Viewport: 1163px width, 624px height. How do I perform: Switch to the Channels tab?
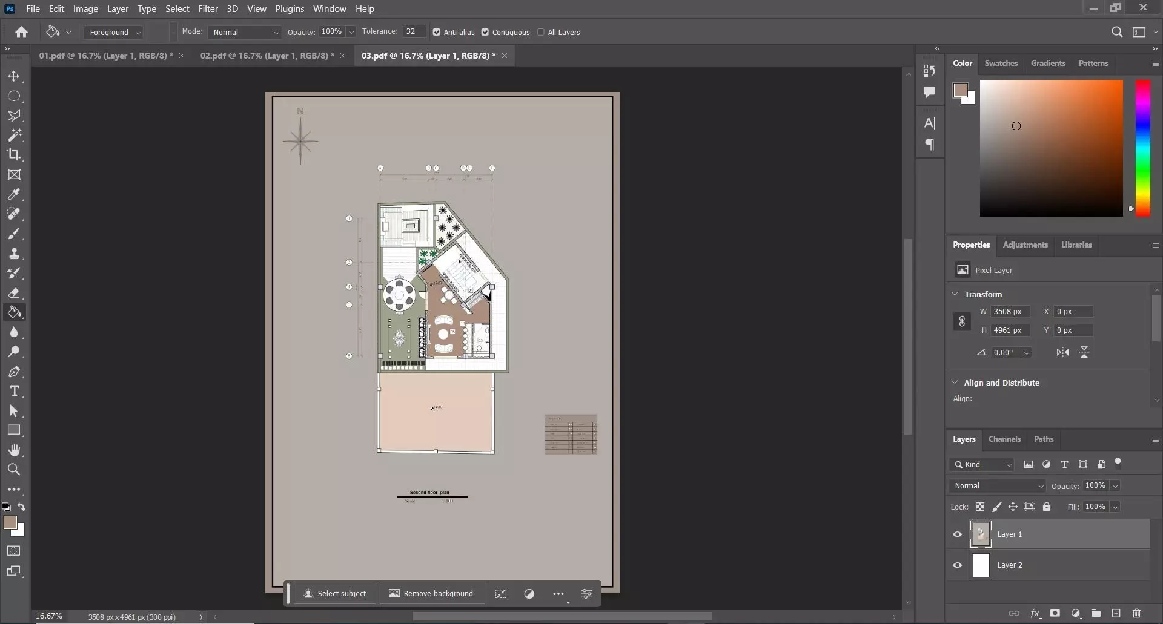tap(1004, 439)
